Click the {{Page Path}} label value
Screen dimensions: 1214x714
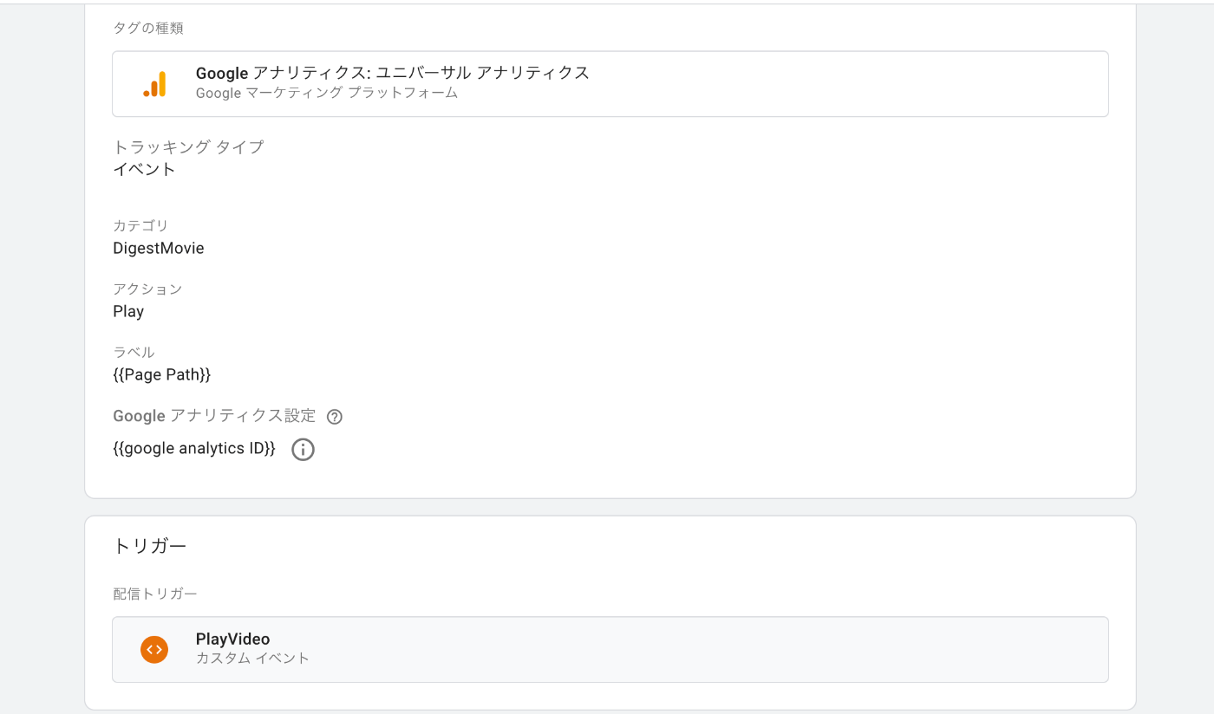[x=162, y=375]
